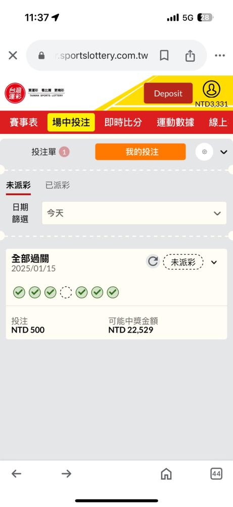Select 即時比分 in the red menu
The width and height of the screenshot is (233, 507).
(123, 122)
